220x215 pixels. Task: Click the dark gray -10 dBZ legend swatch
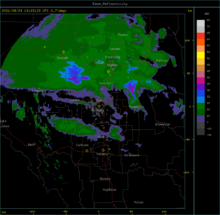pos(201,132)
